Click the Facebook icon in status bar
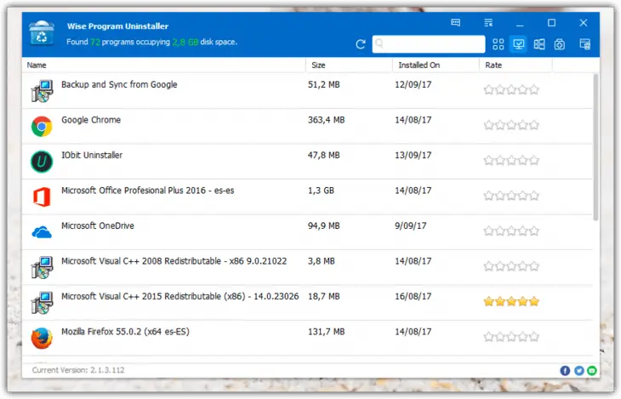 [x=565, y=371]
